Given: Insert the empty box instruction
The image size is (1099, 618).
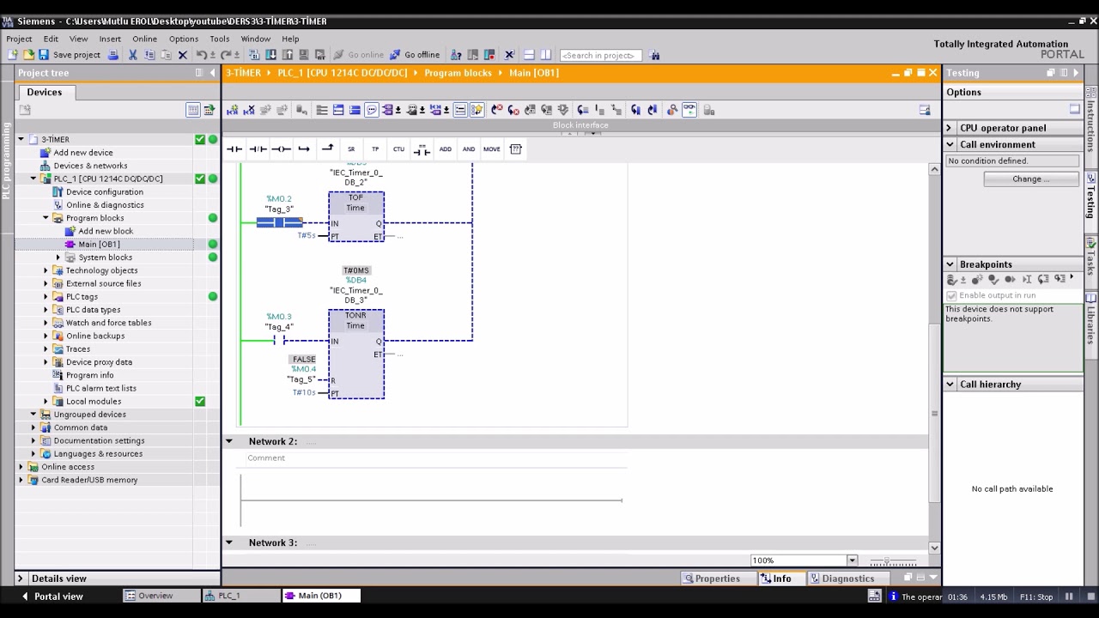Looking at the screenshot, I should tap(515, 149).
